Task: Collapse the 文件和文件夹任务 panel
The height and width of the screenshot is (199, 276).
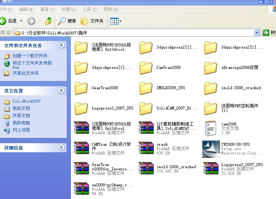Action: click(61, 45)
